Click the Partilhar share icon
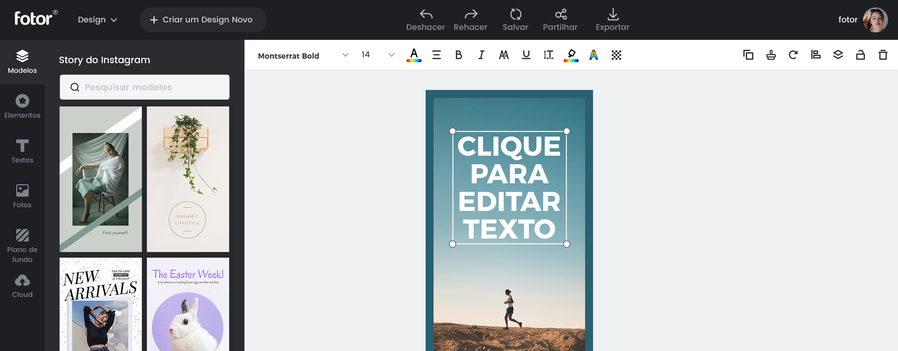 tap(560, 15)
